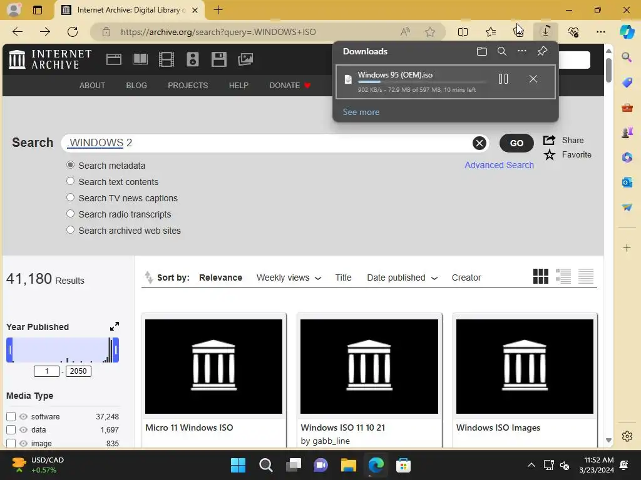Open Outlook icon in Edge sidebar

[627, 182]
